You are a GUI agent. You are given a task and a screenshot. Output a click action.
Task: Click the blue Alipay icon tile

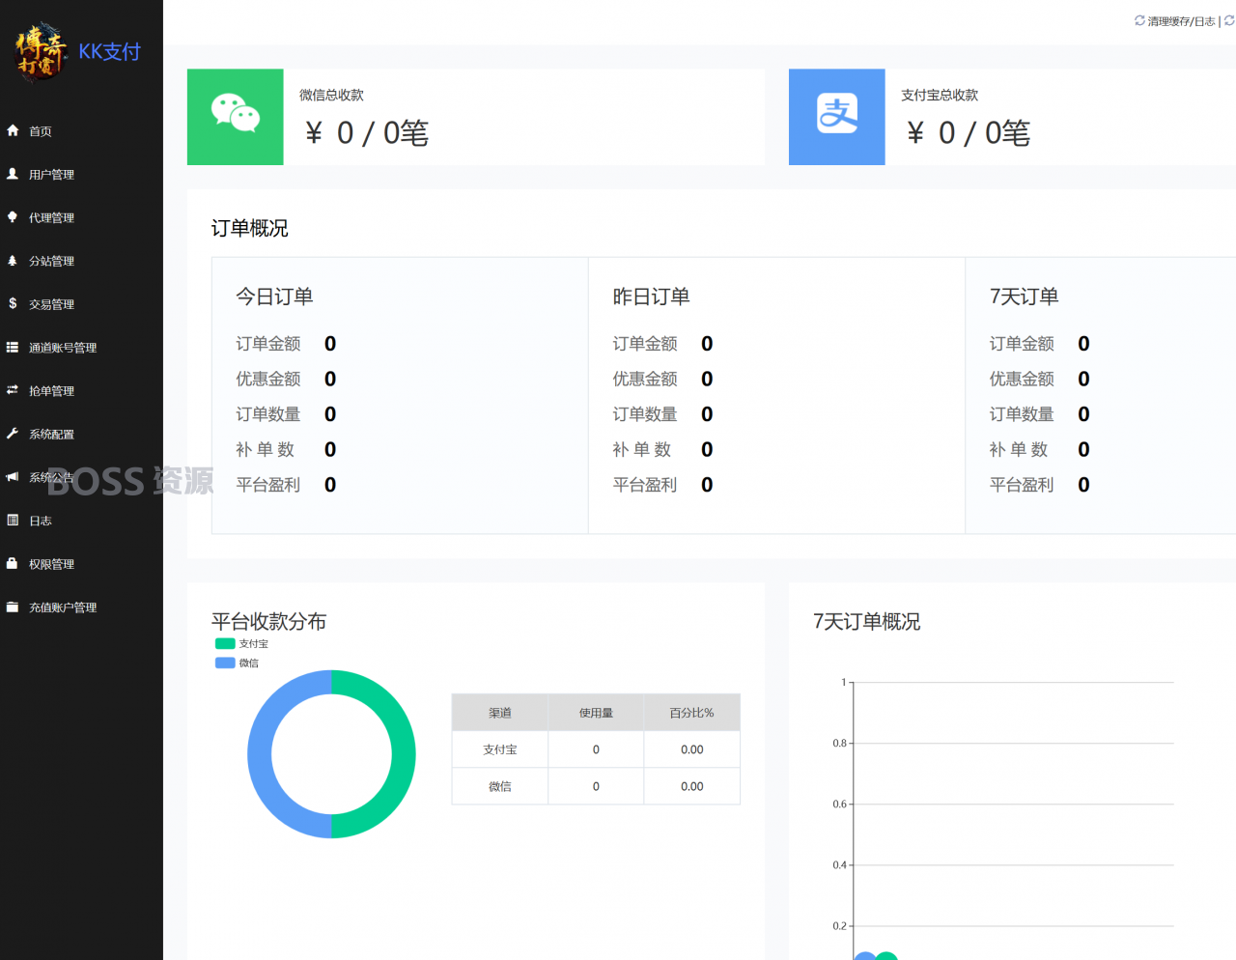pyautogui.click(x=837, y=117)
